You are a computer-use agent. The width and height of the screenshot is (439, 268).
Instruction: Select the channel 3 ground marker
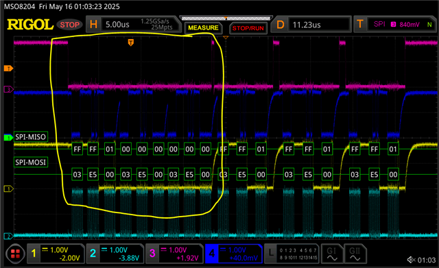click(x=8, y=90)
